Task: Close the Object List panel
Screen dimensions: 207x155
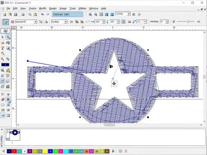Action: (2, 130)
